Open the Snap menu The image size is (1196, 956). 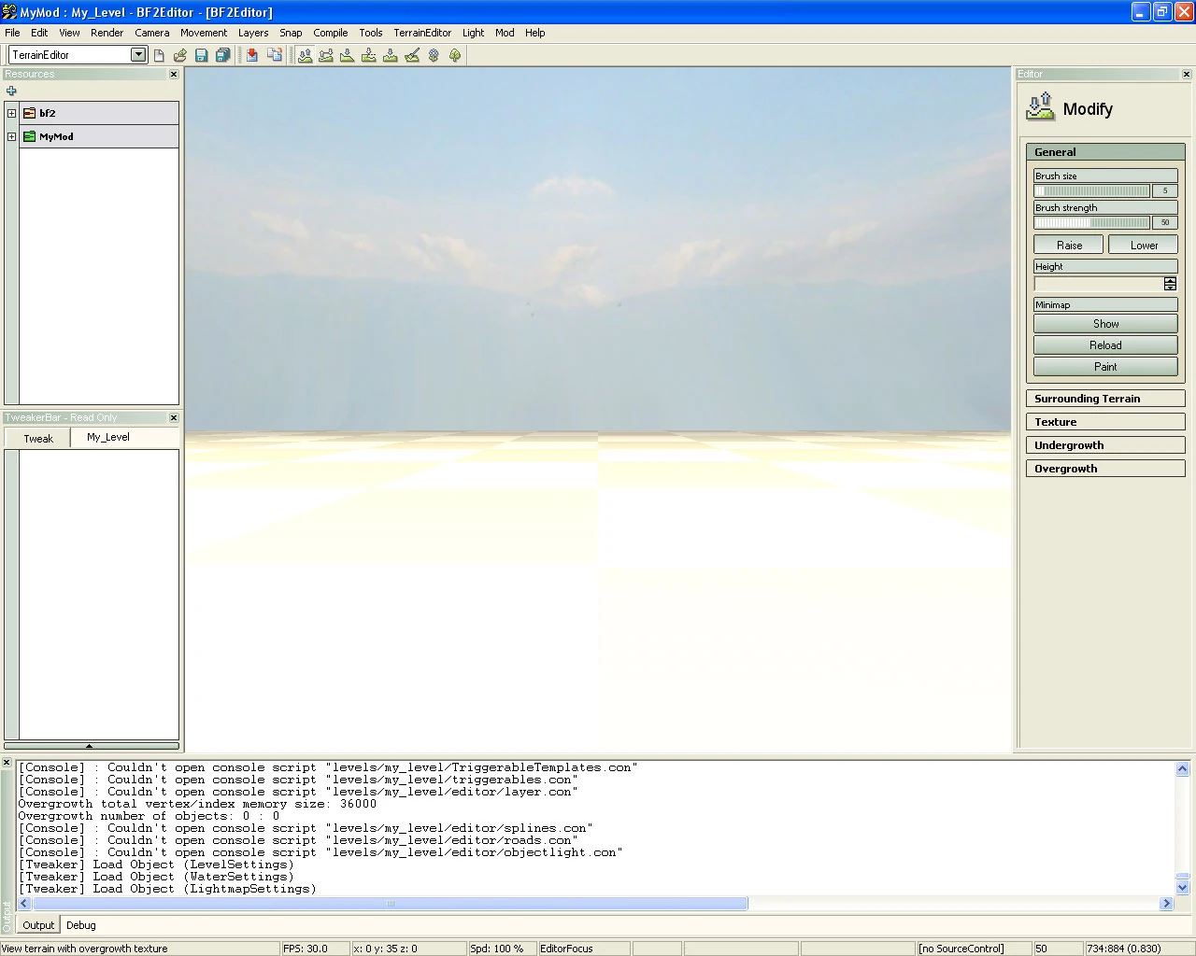click(x=291, y=33)
